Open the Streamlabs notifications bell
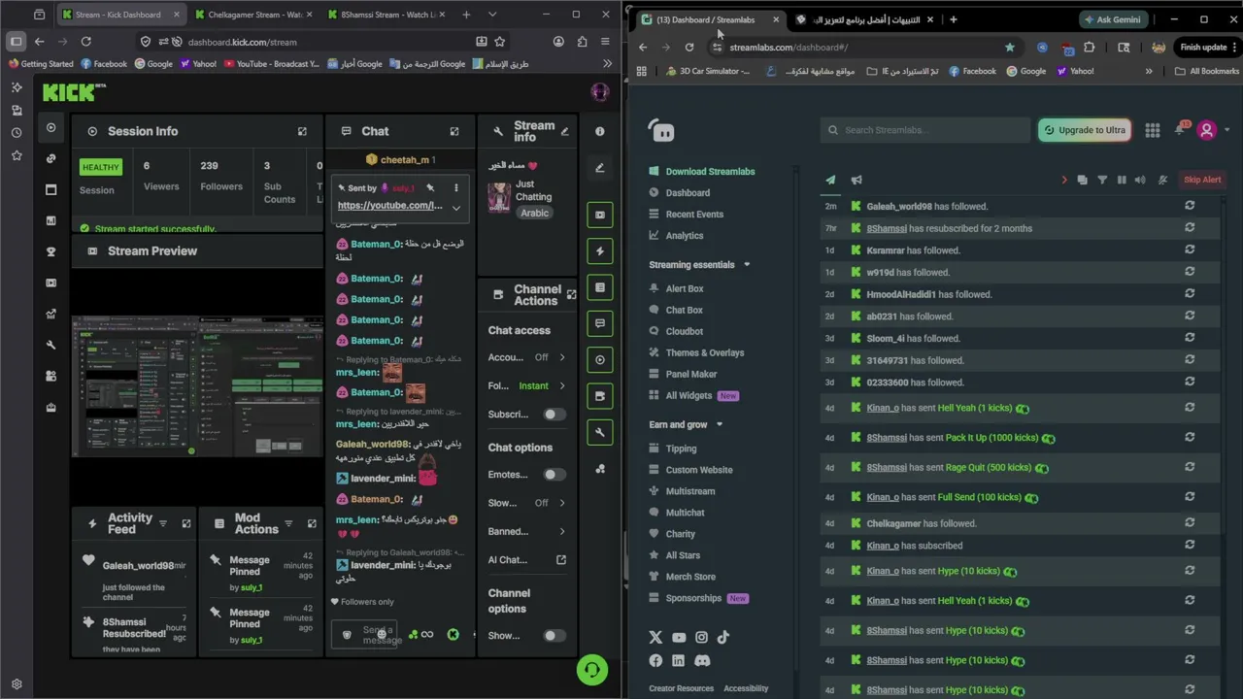 point(1181,130)
